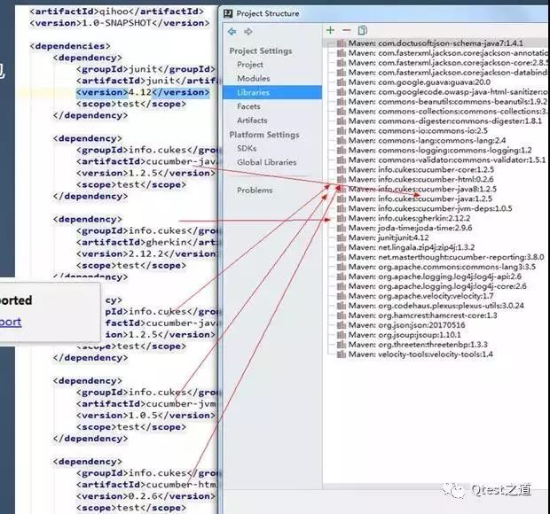Select Maven: net.lingala.zip4j:zip4j:1.3.2 library
This screenshot has width=550, height=514.
pos(412,247)
